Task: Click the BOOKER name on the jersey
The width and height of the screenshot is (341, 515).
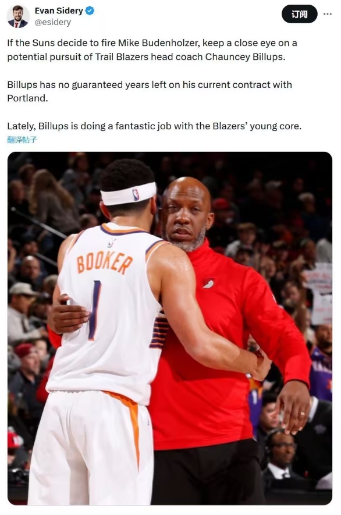Action: (105, 263)
